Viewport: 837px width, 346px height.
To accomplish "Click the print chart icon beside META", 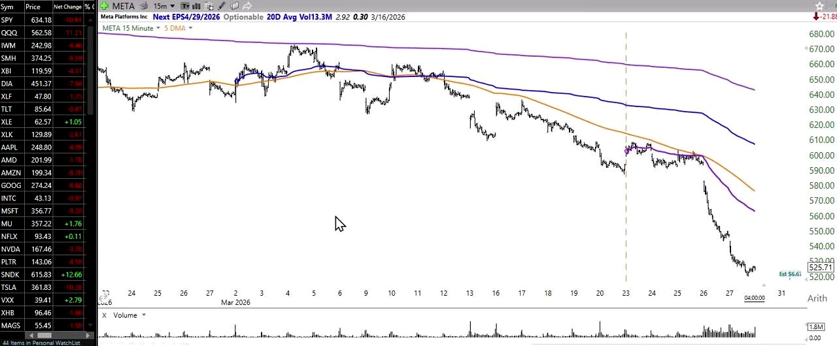I will 144,6.
